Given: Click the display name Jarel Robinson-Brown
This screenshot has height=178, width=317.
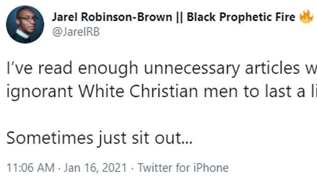Looking at the screenshot, I should (x=112, y=17).
